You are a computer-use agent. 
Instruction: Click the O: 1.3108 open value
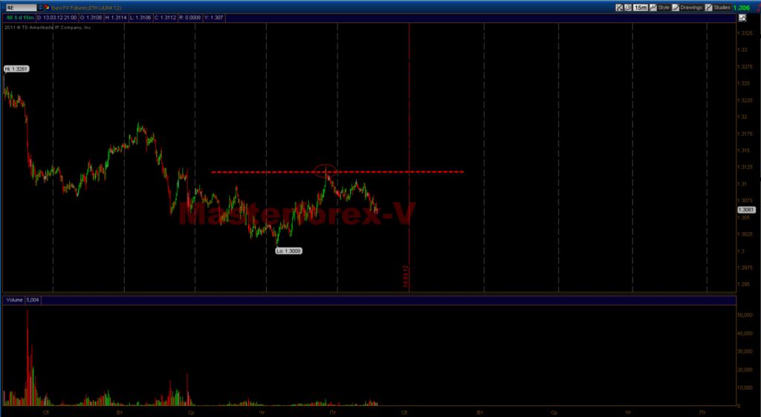[x=91, y=18]
